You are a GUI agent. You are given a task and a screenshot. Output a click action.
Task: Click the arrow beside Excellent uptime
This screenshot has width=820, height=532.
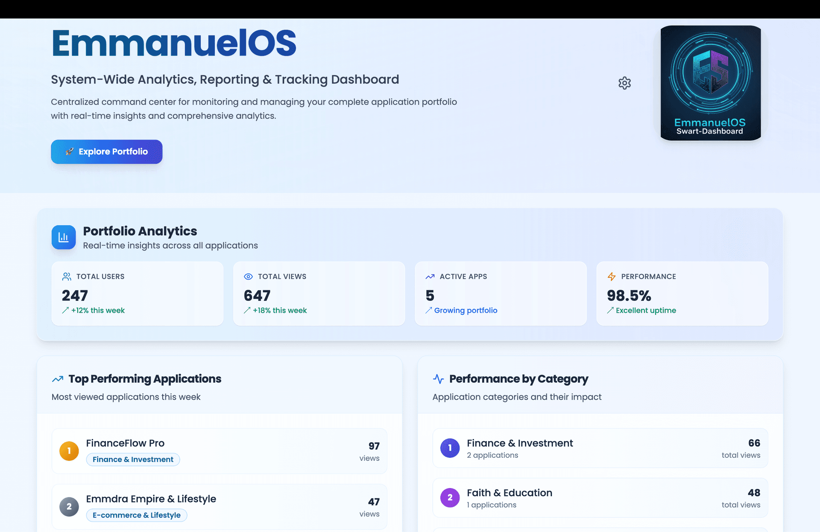(x=610, y=311)
